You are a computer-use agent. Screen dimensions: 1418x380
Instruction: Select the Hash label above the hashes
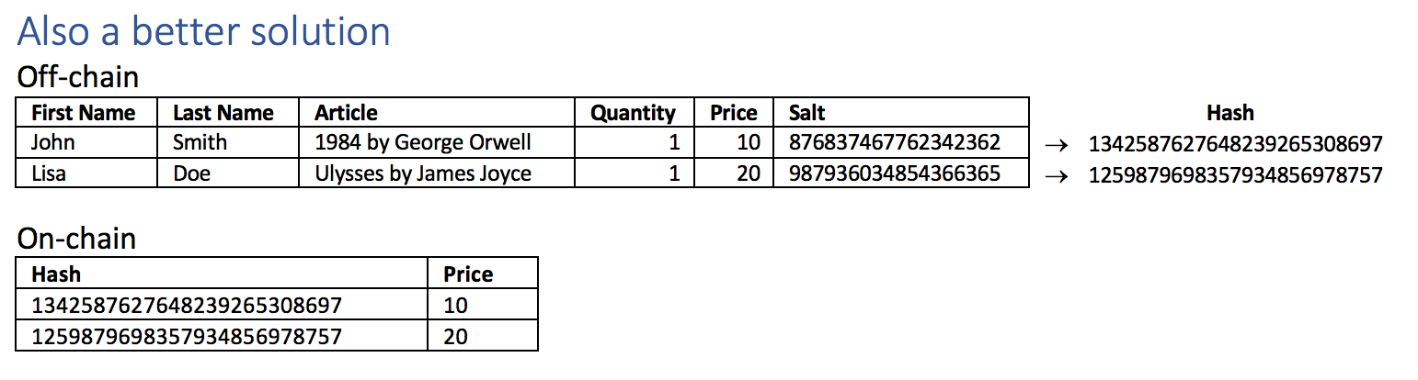point(1229,113)
